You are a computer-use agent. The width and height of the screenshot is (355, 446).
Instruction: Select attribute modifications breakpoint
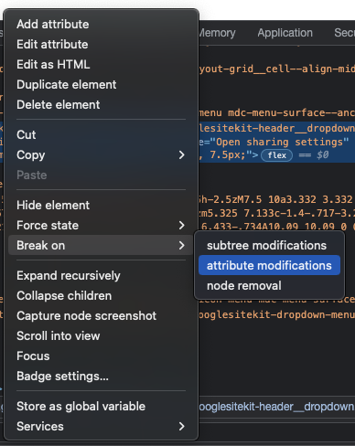pos(269,265)
